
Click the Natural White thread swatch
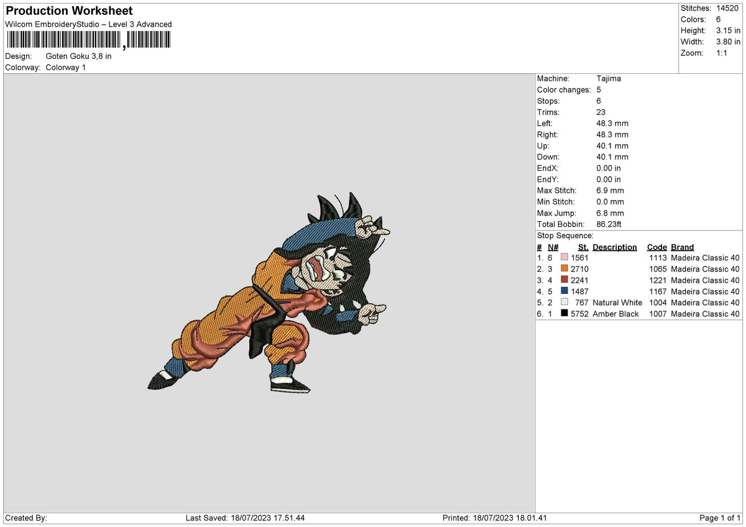pyautogui.click(x=564, y=302)
